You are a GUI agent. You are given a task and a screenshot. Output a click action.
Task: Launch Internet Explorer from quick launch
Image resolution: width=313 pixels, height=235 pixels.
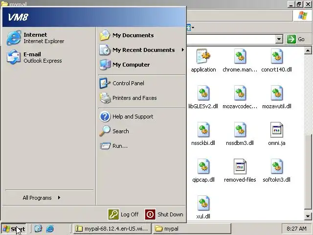(50, 229)
